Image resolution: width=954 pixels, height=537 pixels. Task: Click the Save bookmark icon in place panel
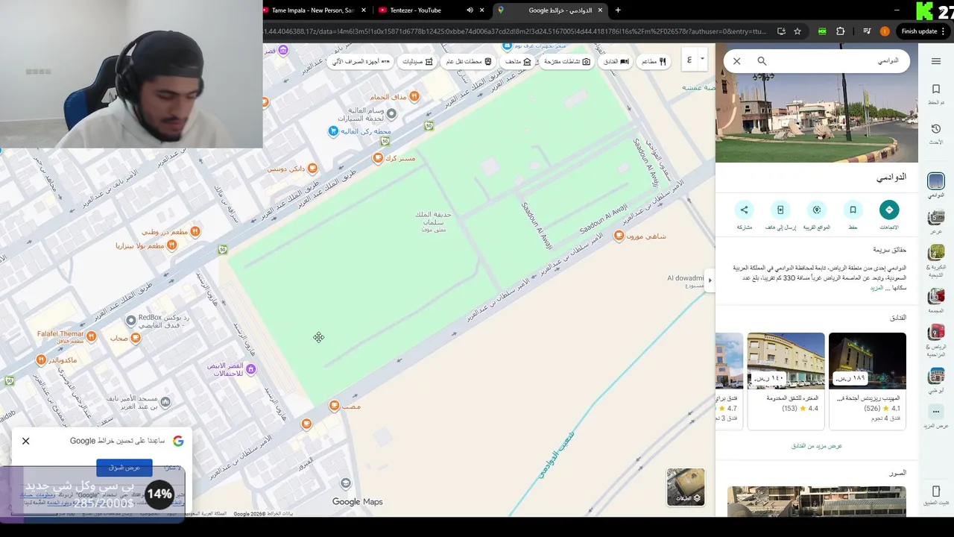(x=853, y=210)
